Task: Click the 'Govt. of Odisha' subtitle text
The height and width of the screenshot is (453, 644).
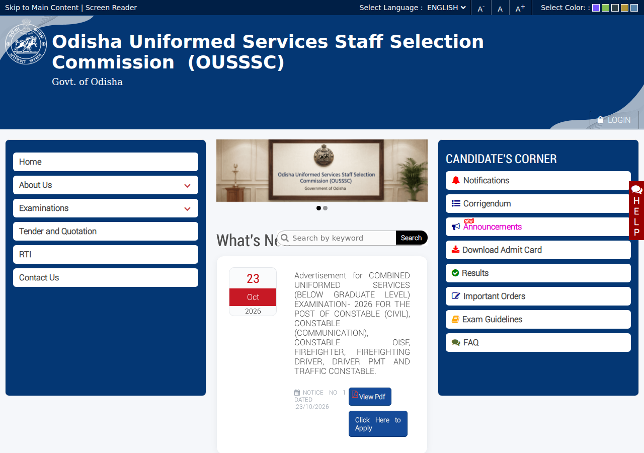Action: point(87,82)
